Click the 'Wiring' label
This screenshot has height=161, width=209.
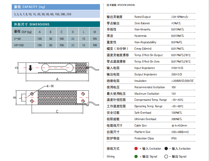pos(110,156)
